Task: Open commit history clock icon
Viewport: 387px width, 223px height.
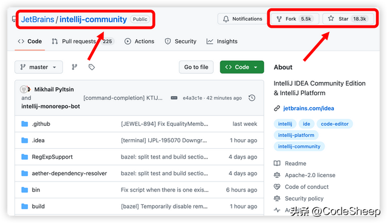Action: pos(252,98)
